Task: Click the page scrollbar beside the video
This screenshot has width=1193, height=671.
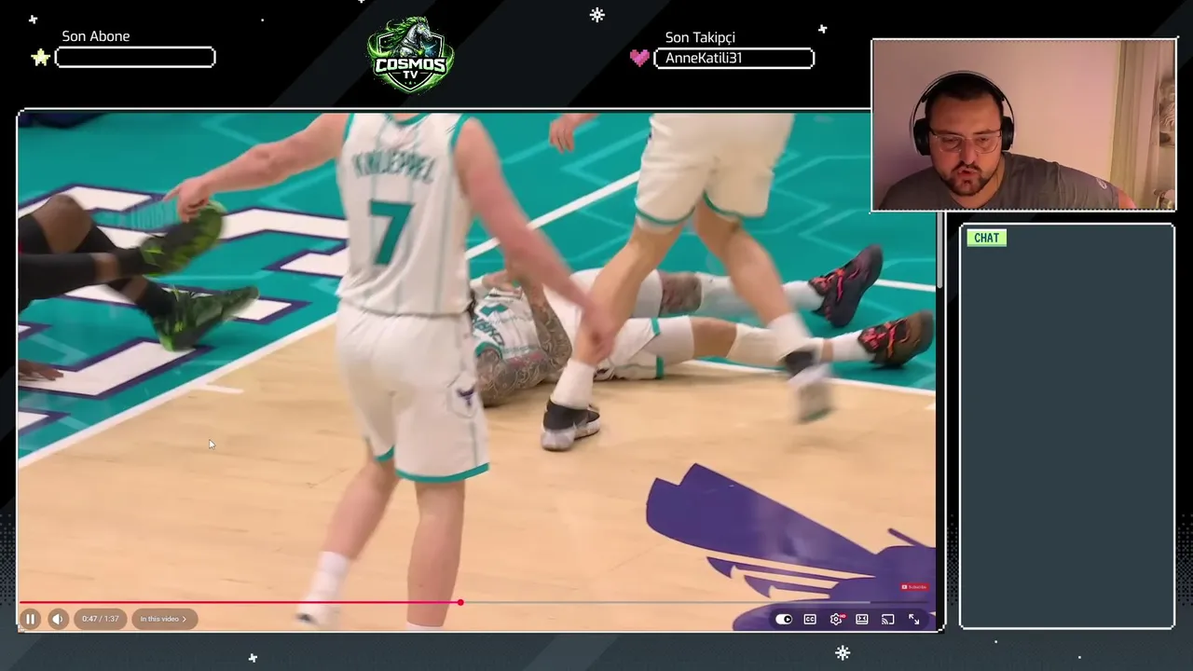Action: [x=939, y=252]
